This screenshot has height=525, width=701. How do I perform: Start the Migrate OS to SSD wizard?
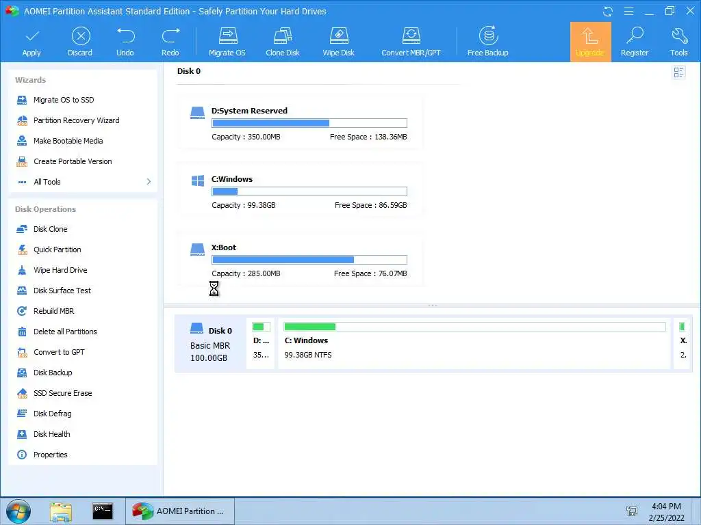tap(64, 100)
